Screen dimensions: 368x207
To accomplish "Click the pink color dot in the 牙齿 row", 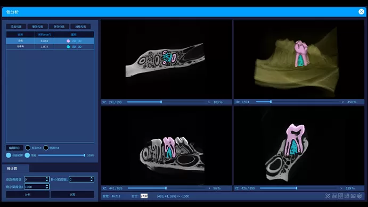I will coord(68,41).
